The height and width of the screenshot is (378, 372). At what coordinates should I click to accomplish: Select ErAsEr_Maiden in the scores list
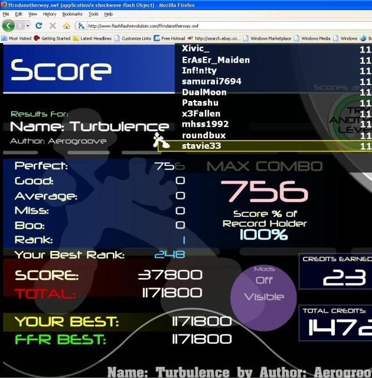pos(216,60)
